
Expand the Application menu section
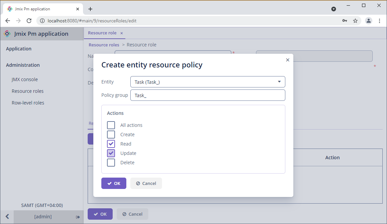tap(19, 49)
